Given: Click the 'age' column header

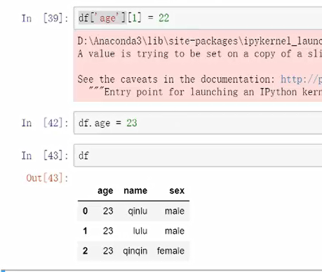Looking at the screenshot, I should tap(105, 190).
